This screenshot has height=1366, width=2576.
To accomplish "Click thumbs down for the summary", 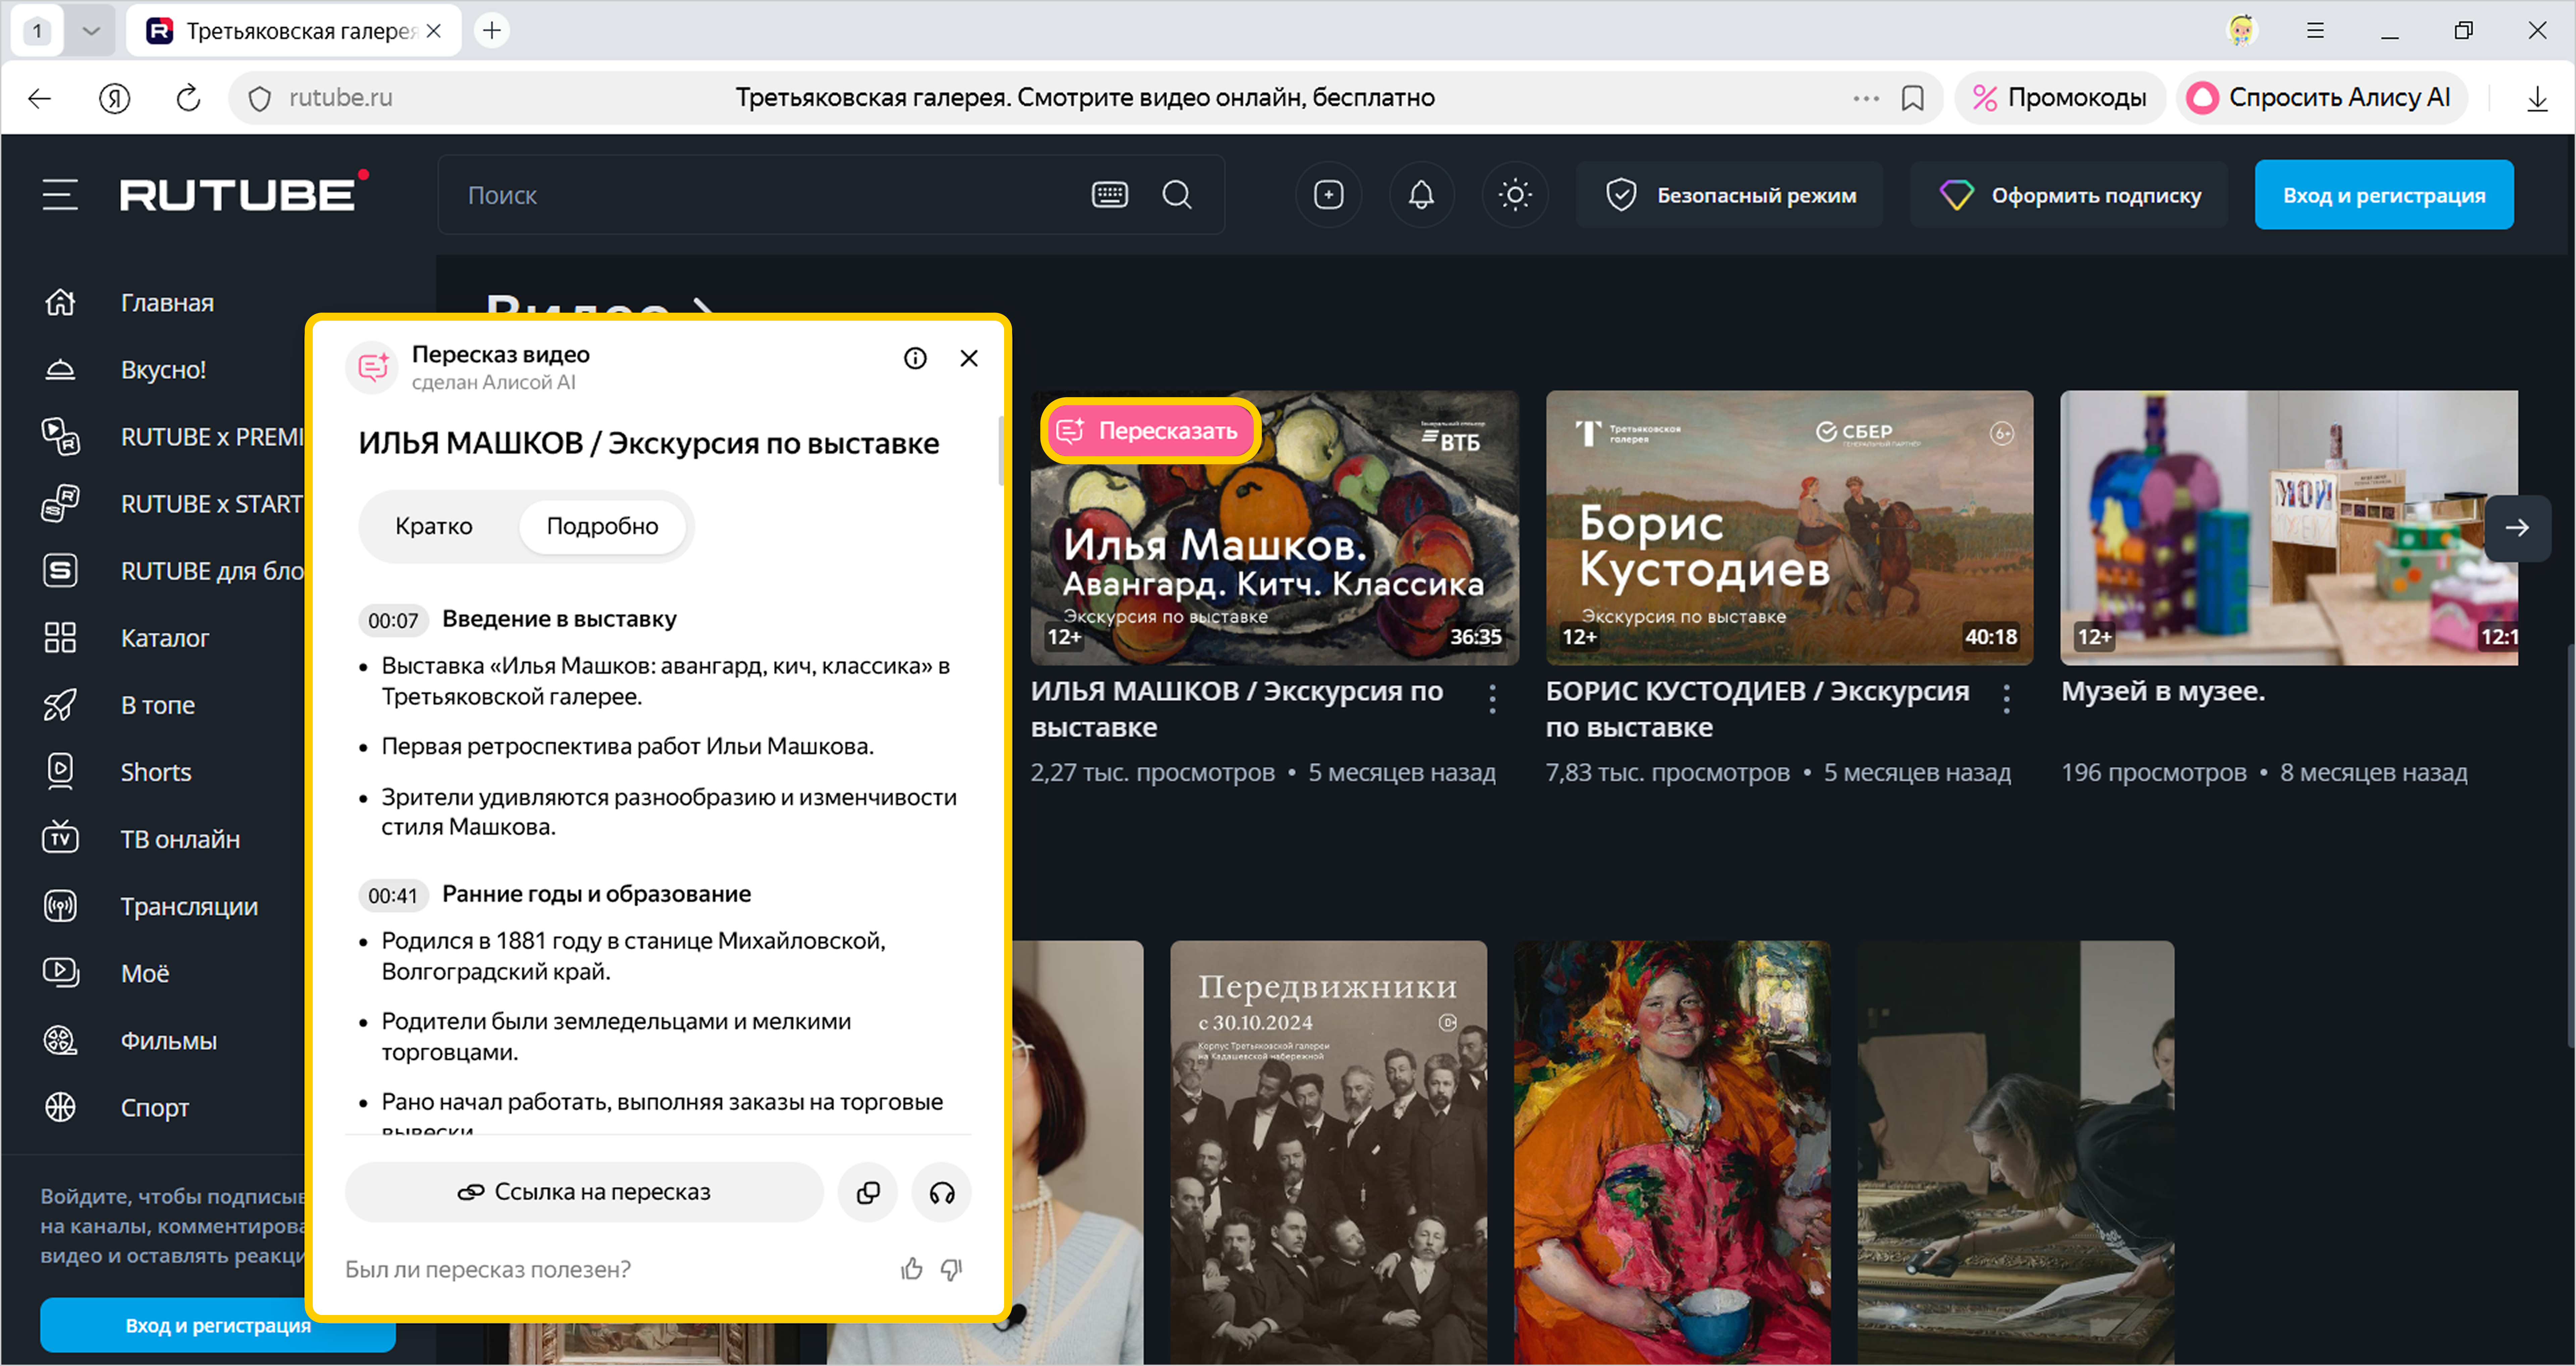I will click(x=951, y=1269).
